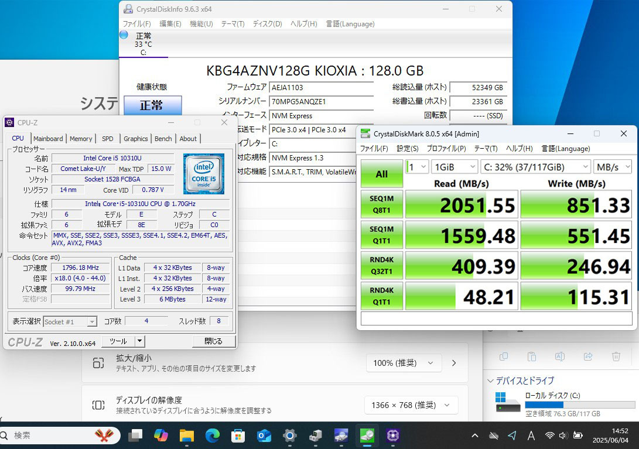Click the ツール button in CPU-Z

point(118,341)
